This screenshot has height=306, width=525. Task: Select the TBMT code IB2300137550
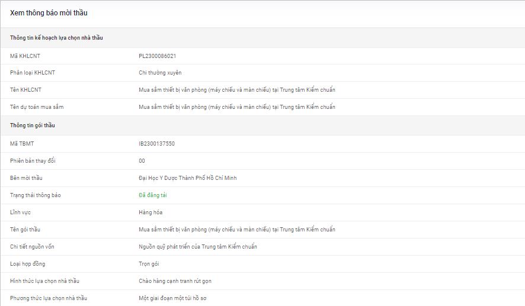click(x=156, y=144)
